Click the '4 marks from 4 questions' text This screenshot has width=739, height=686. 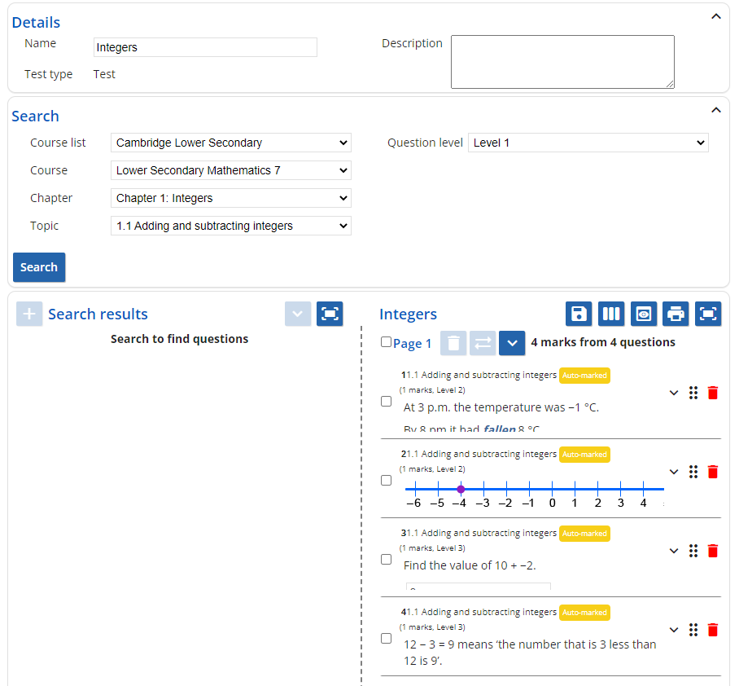coord(603,342)
